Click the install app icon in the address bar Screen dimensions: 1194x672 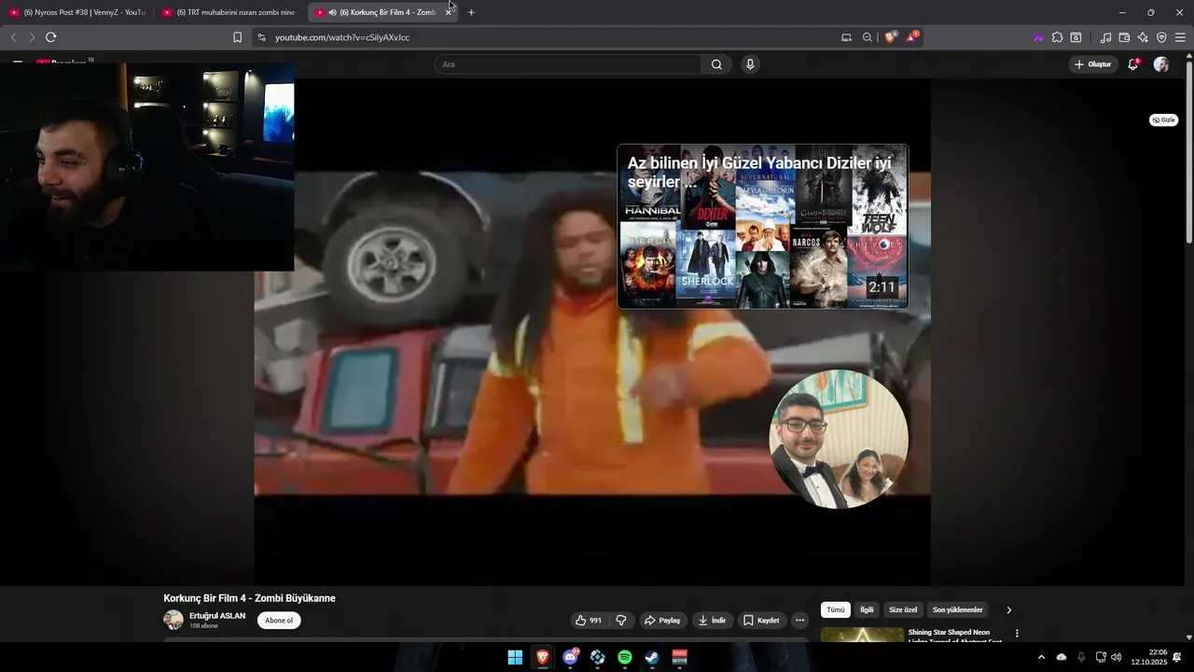[x=846, y=37]
